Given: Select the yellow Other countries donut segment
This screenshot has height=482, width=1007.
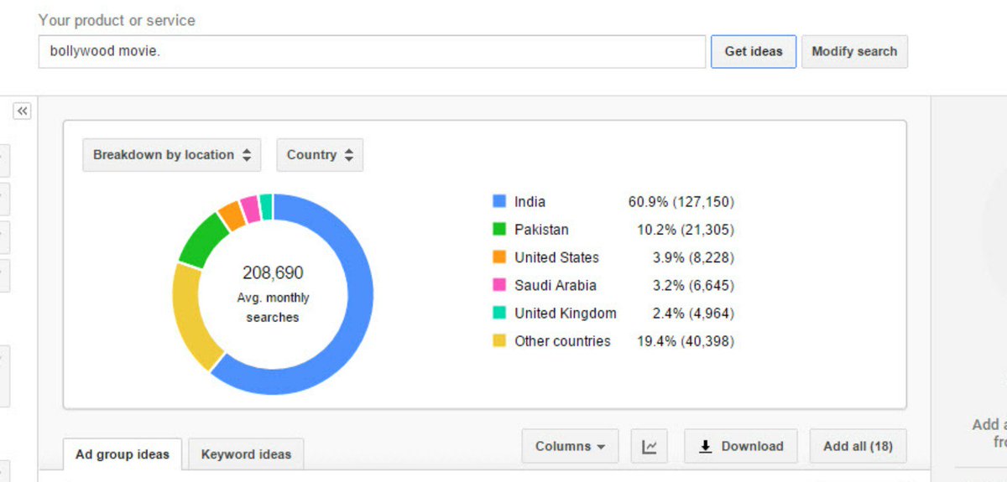Looking at the screenshot, I should pyautogui.click(x=191, y=317).
